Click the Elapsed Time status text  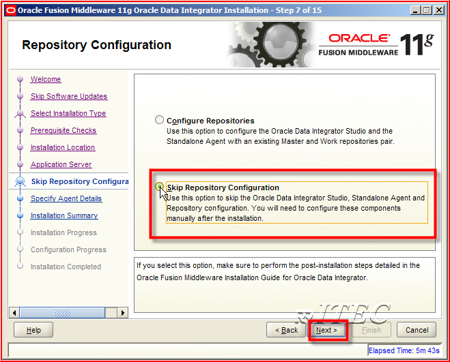coord(404,350)
